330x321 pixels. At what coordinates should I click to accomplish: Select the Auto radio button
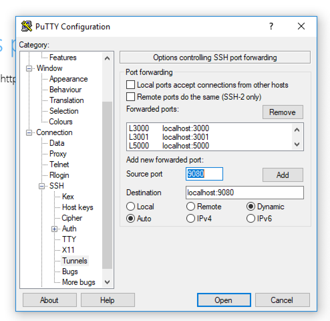(x=131, y=218)
